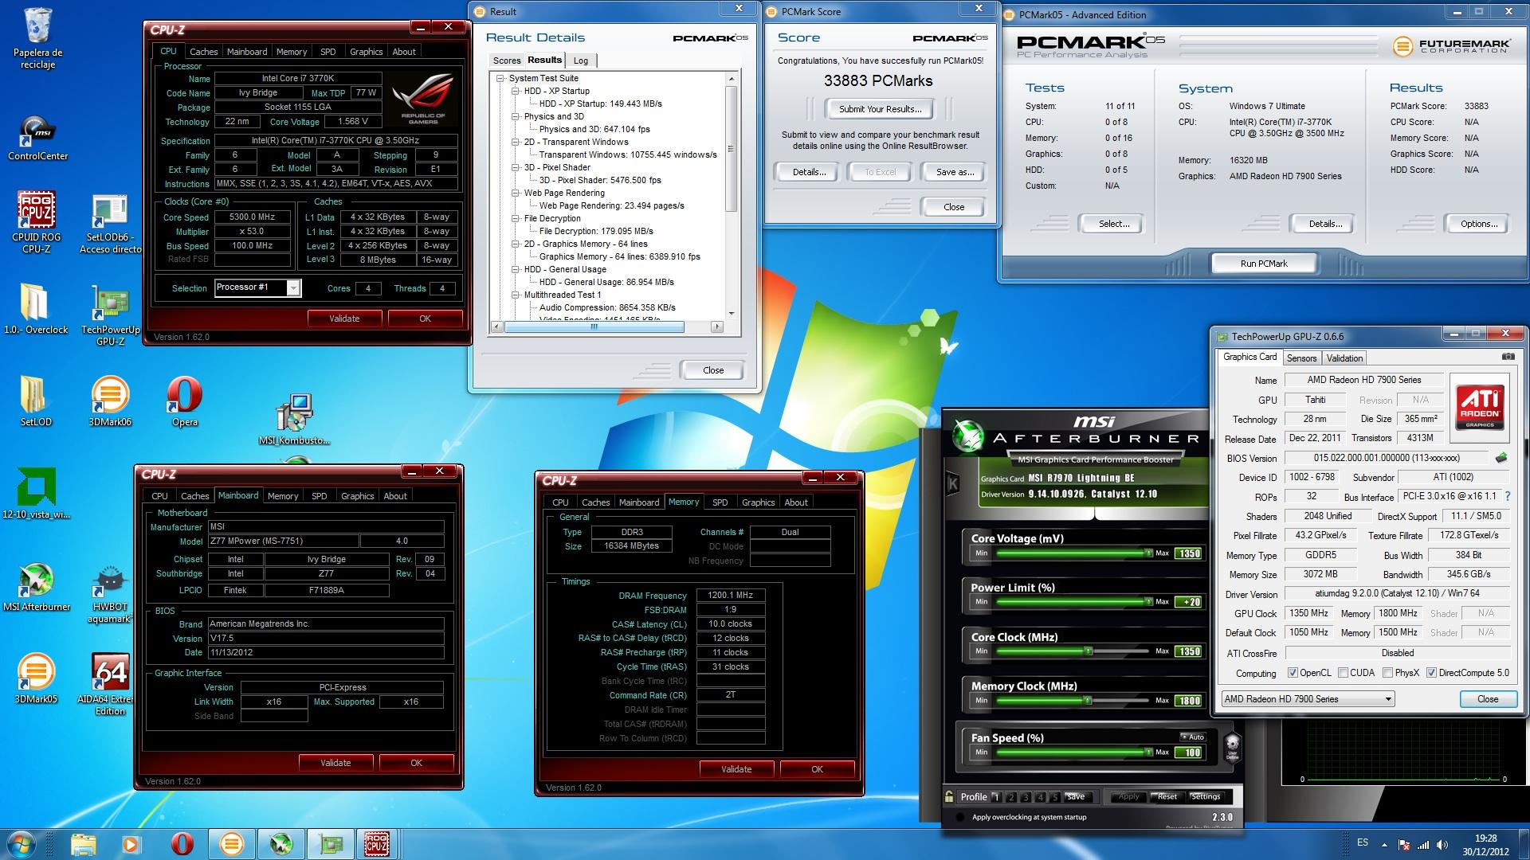The image size is (1530, 860).
Task: Open Windows Explorer from taskbar
Action: pos(83,844)
